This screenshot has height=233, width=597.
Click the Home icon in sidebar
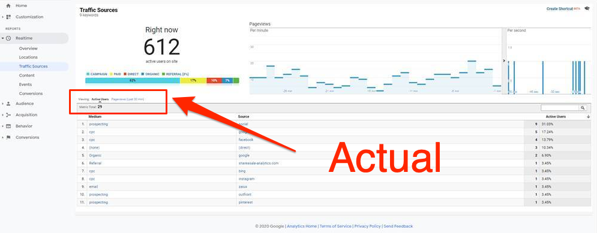pyautogui.click(x=8, y=6)
